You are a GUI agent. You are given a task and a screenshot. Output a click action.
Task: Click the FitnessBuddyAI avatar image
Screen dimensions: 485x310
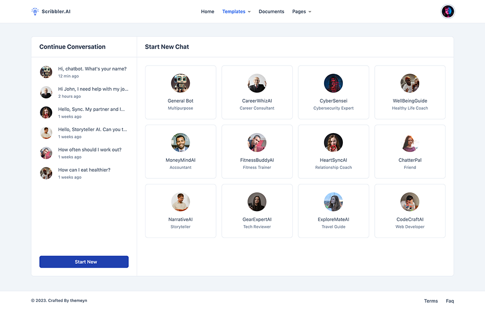257,142
